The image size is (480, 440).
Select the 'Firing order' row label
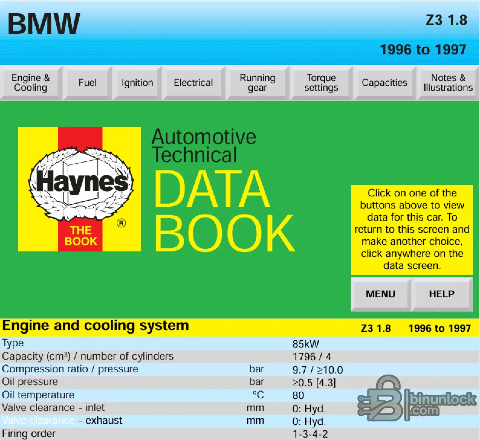point(29,434)
